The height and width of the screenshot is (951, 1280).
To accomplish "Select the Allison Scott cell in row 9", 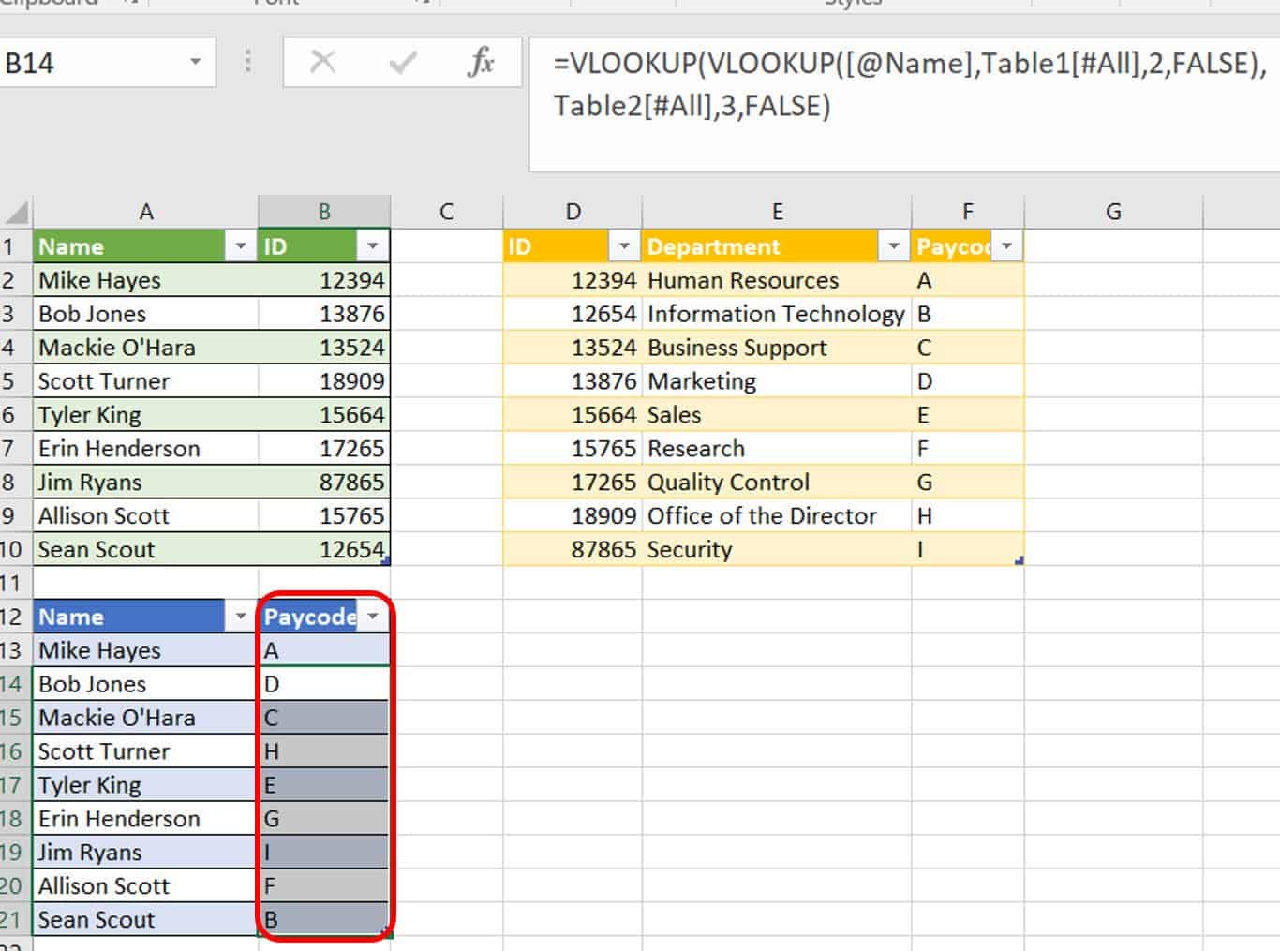I will [x=146, y=516].
